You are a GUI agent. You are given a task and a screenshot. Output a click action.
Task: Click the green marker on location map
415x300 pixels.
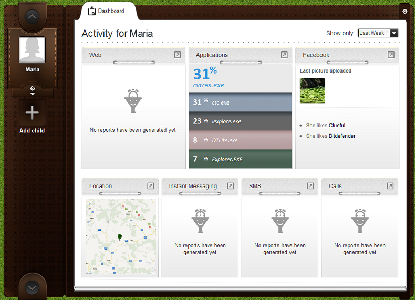pos(120,238)
